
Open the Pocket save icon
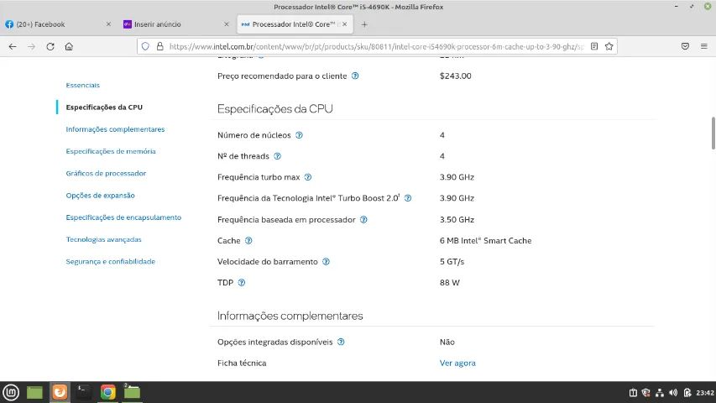685,46
